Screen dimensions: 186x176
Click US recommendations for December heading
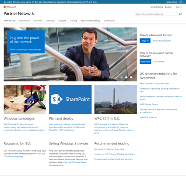[x=158, y=76]
